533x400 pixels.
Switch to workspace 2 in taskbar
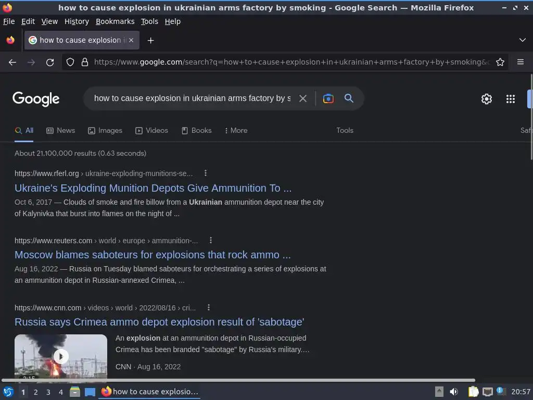click(x=36, y=392)
